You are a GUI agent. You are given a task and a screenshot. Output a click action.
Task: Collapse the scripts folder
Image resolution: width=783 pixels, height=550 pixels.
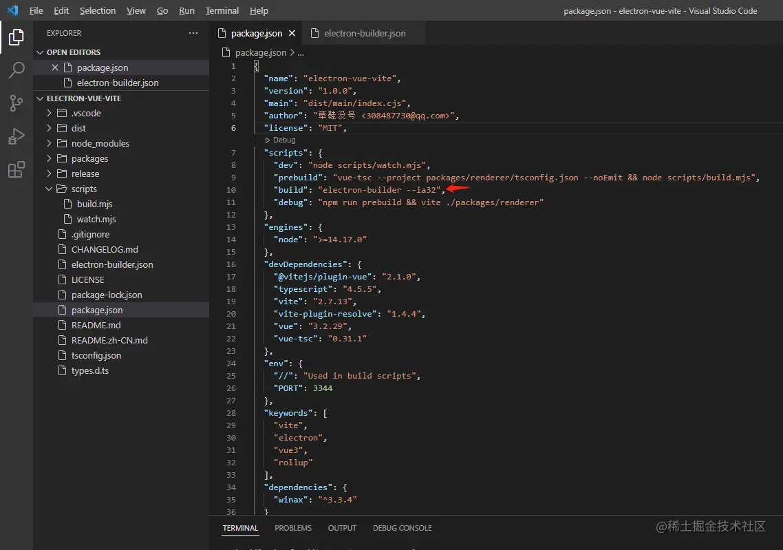[x=121, y=189]
